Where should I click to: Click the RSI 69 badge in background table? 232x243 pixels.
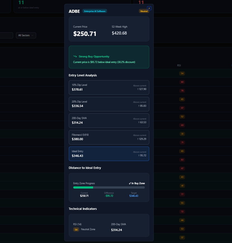coord(182,125)
